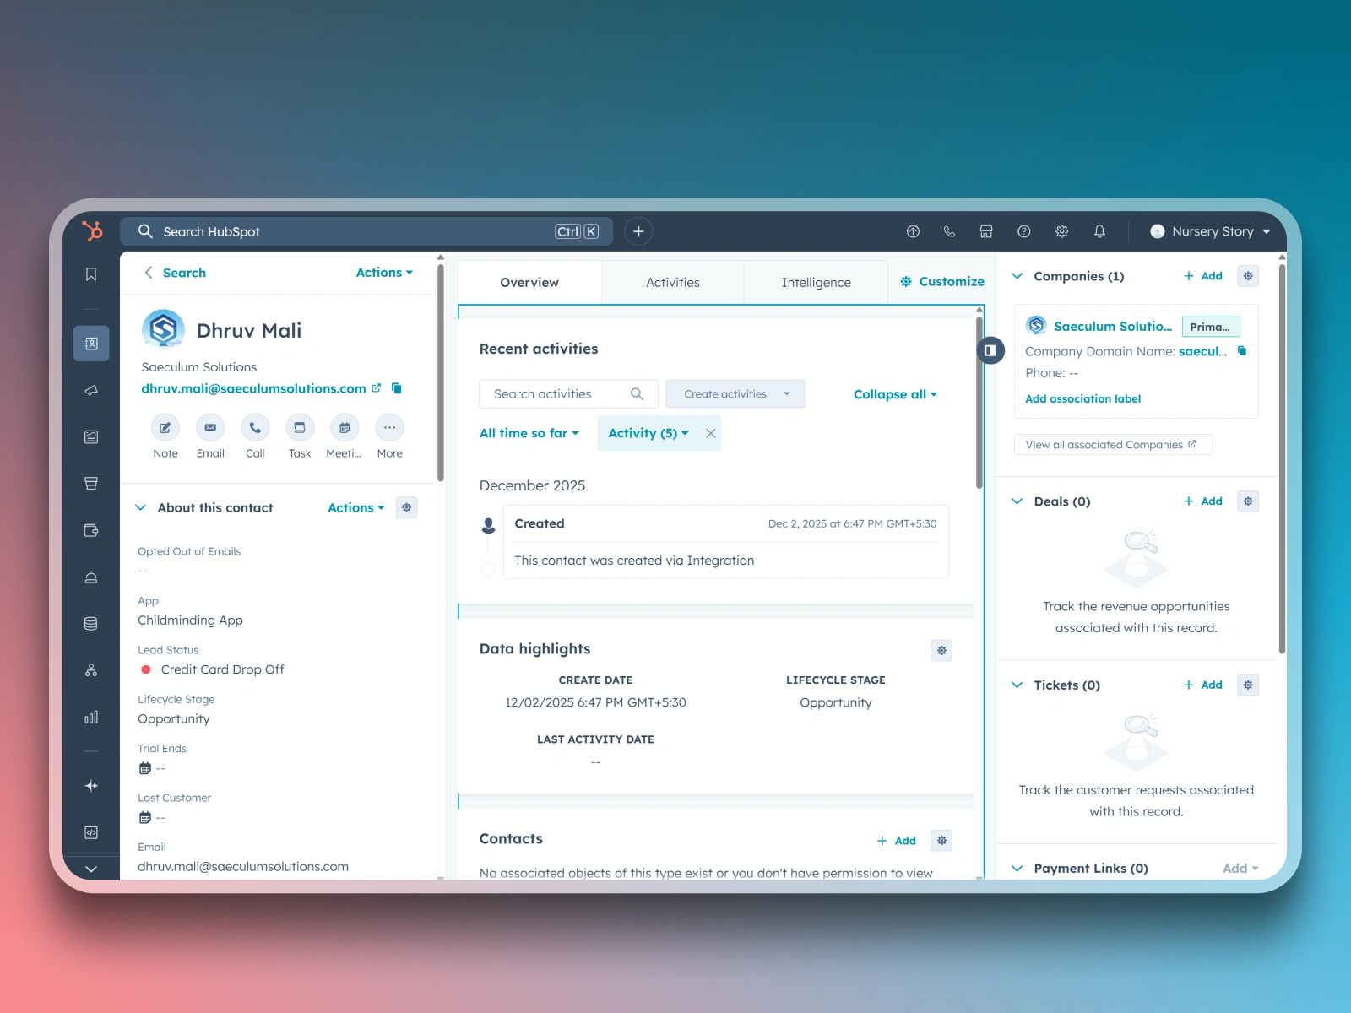Copy the contact email address to clipboard

tap(396, 388)
